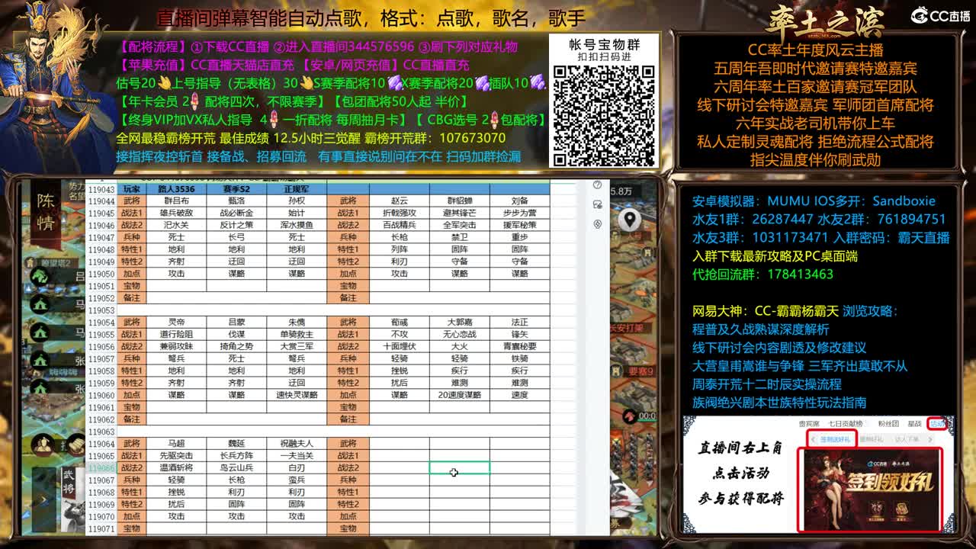Click the cell 一夫当关
Screen dimensions: 976x549
click(297, 455)
